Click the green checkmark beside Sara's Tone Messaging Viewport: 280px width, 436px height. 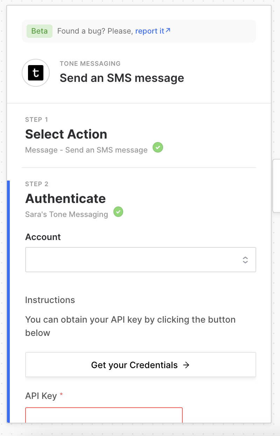pyautogui.click(x=118, y=212)
